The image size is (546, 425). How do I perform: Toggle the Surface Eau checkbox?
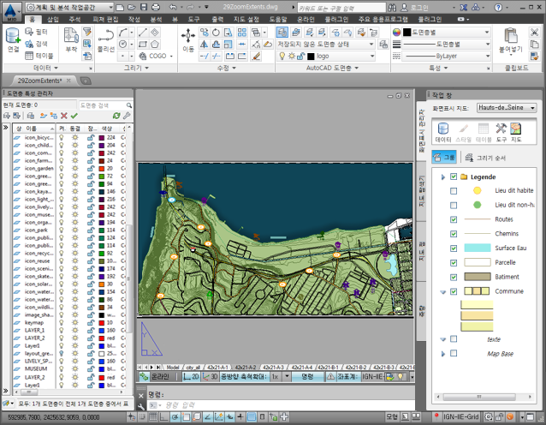click(x=454, y=248)
